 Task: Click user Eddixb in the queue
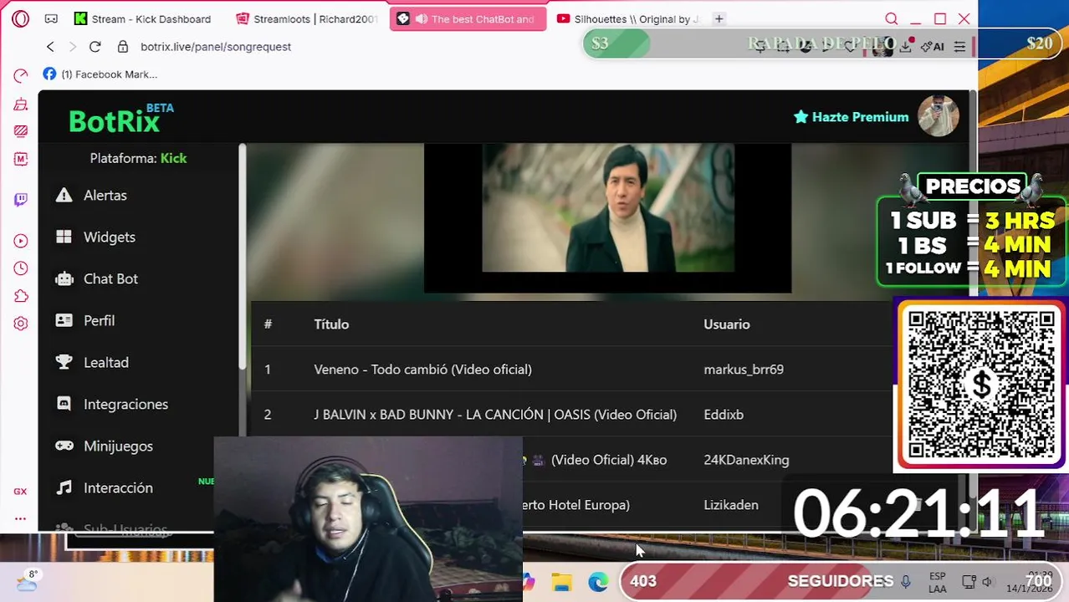724,415
